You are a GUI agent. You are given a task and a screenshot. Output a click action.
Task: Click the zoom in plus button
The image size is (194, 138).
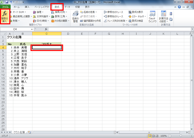point(191,136)
